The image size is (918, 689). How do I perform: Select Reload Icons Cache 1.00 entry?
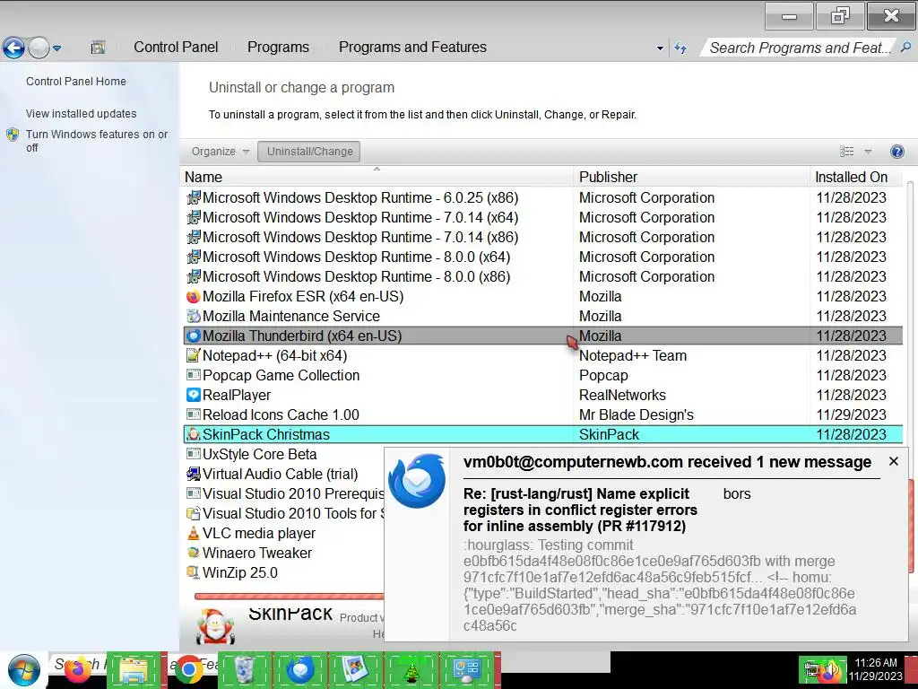pos(542,414)
